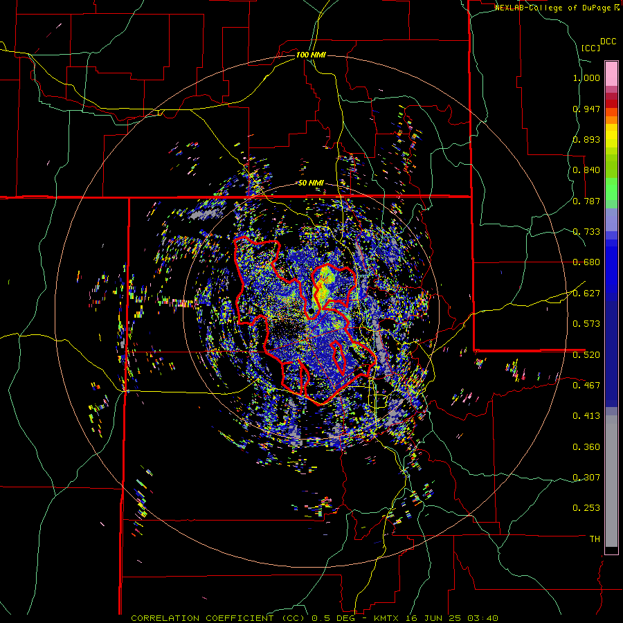
Task: Select the 0.733 legend value
Action: point(586,232)
